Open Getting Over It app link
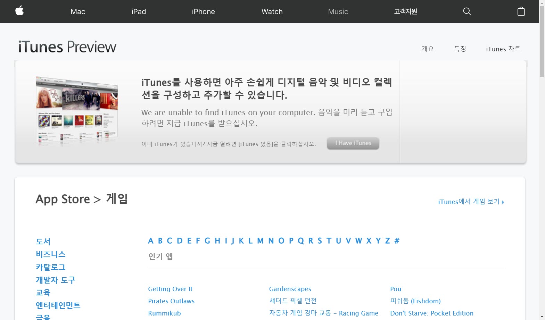This screenshot has height=320, width=545. [170, 289]
